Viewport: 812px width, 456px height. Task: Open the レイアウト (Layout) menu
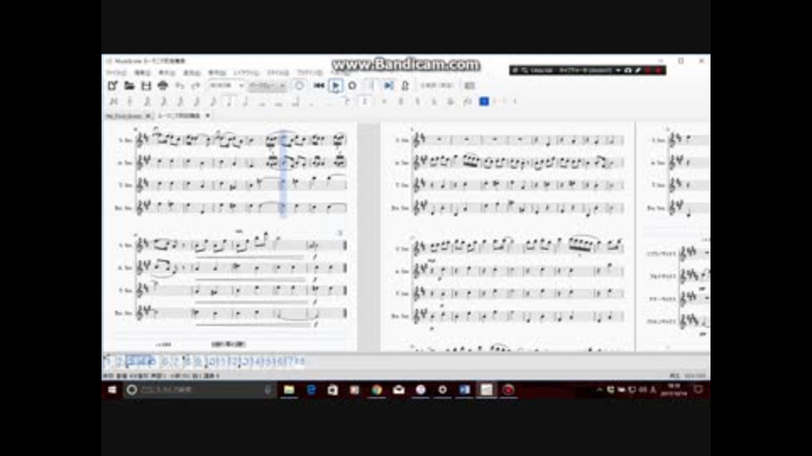coord(246,73)
